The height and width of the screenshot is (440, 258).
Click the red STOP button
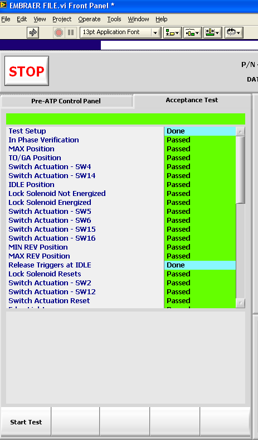[x=27, y=71]
